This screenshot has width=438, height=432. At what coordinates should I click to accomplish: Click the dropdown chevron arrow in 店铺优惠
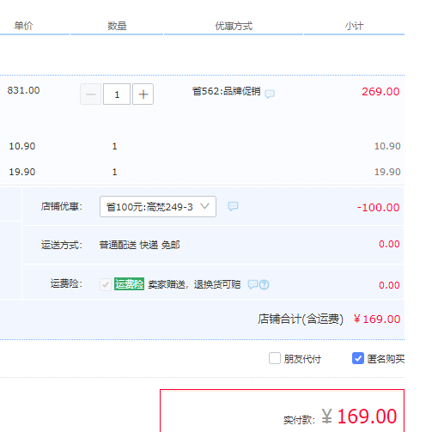(204, 206)
